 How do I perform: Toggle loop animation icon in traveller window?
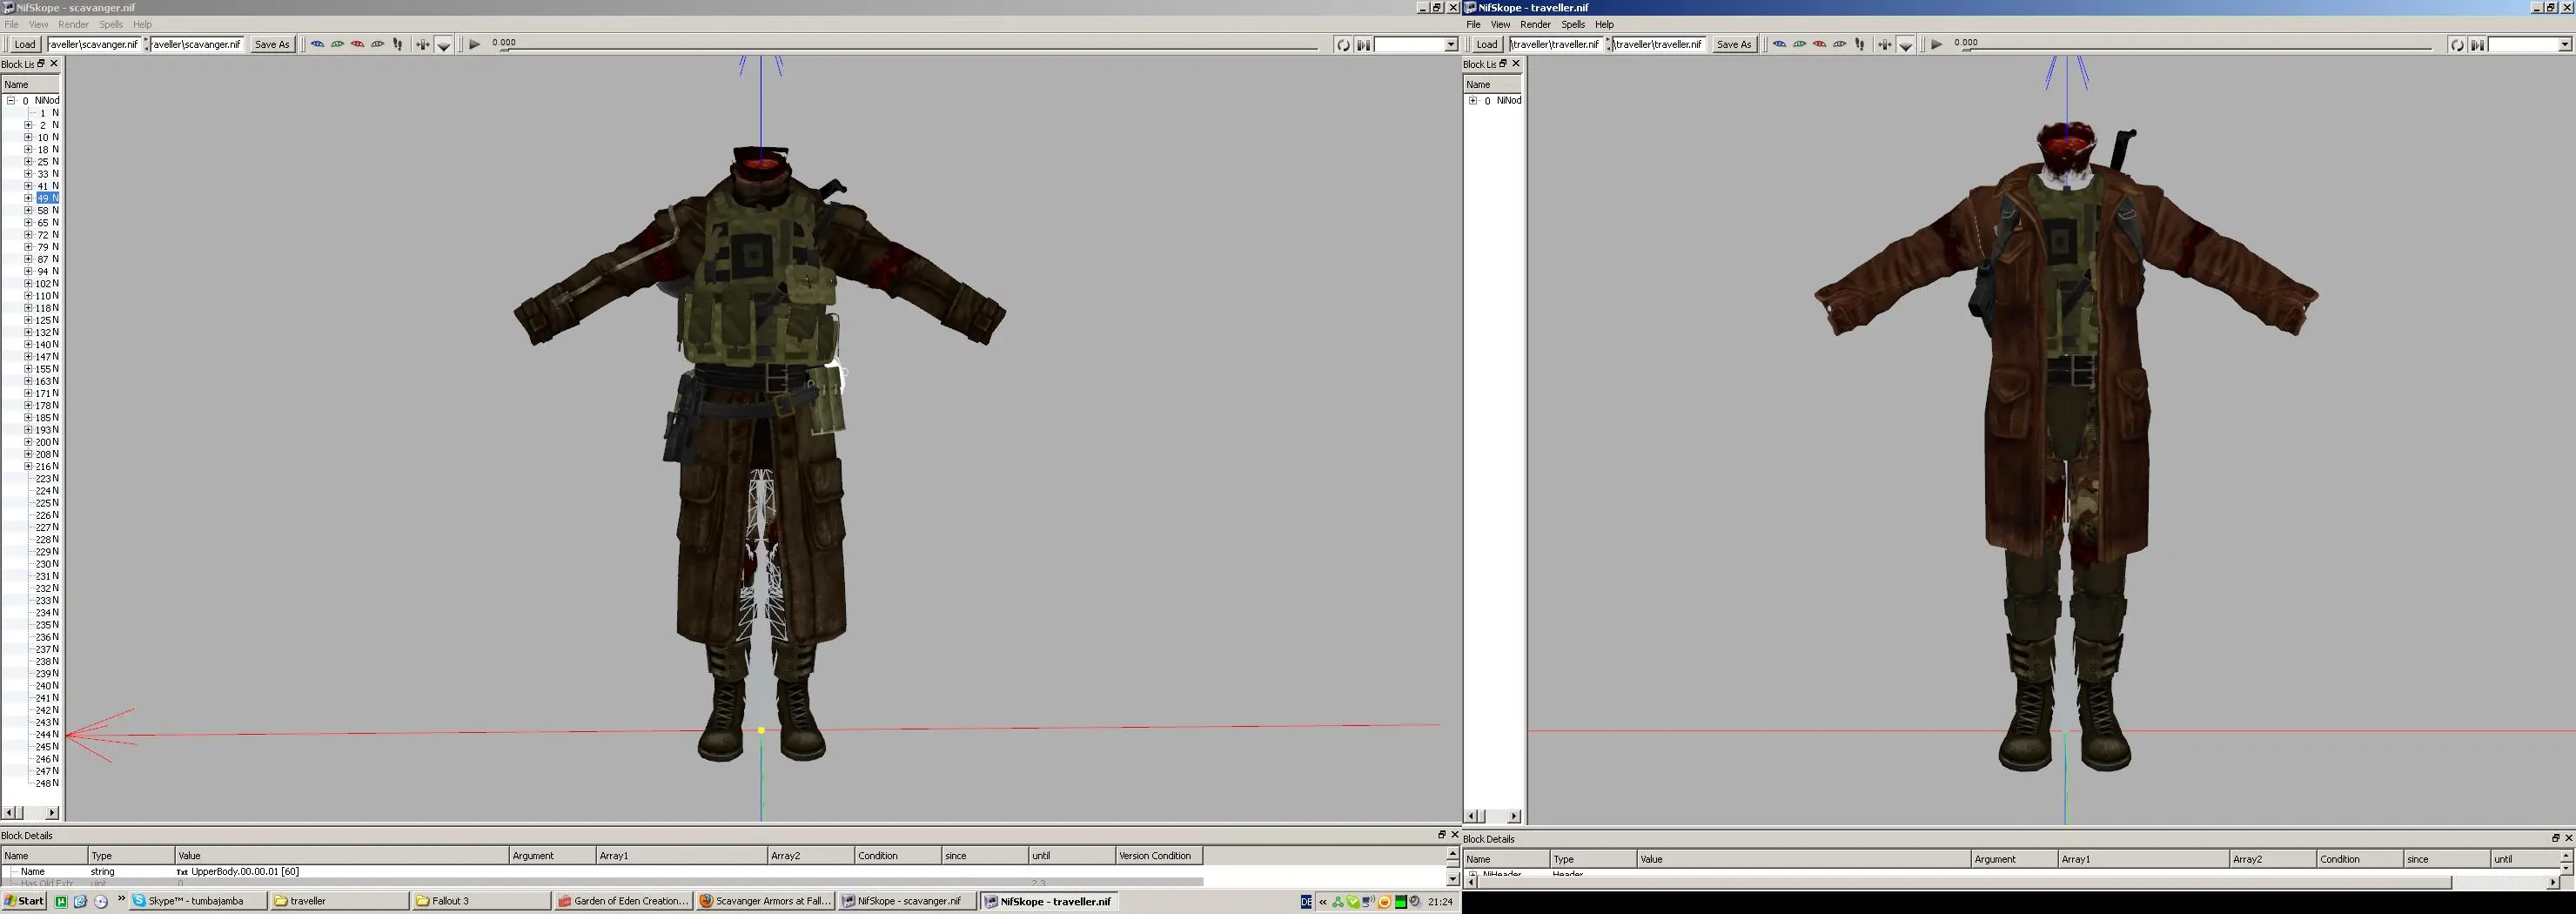(2457, 45)
